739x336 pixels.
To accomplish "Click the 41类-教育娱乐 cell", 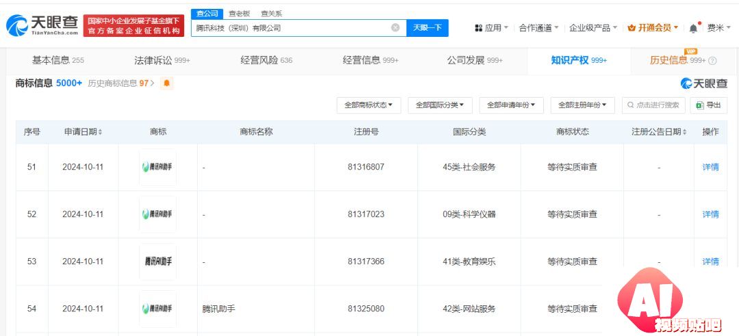I will click(469, 262).
